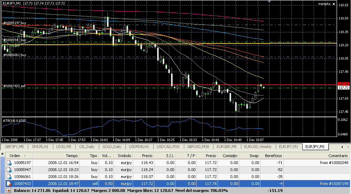Open the OIL,Daily chart tab
351x194 pixels.
[x=87, y=147]
